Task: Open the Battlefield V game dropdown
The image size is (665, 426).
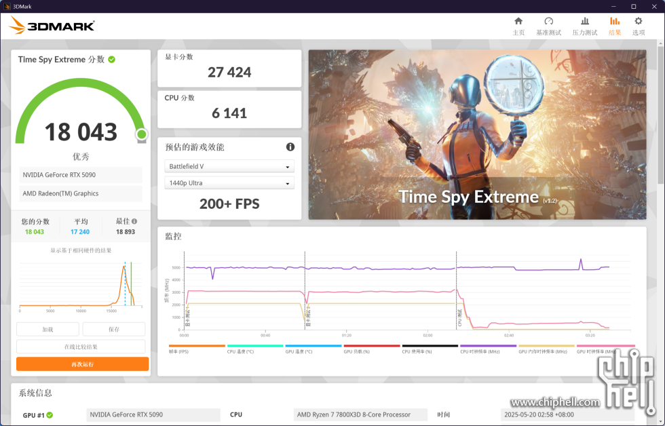Action: coord(229,167)
